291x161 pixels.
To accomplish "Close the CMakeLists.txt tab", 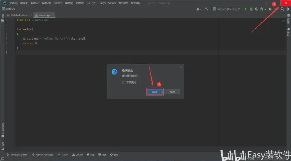I will point(31,15).
